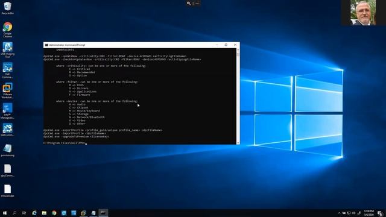
Task: Click the 'M => Mouse/Keyboard' line
Action: click(x=84, y=111)
